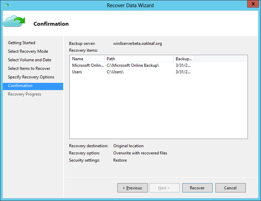Select the highlighted Confirmation step
Screen dimensions: 261x201
(x=33, y=86)
